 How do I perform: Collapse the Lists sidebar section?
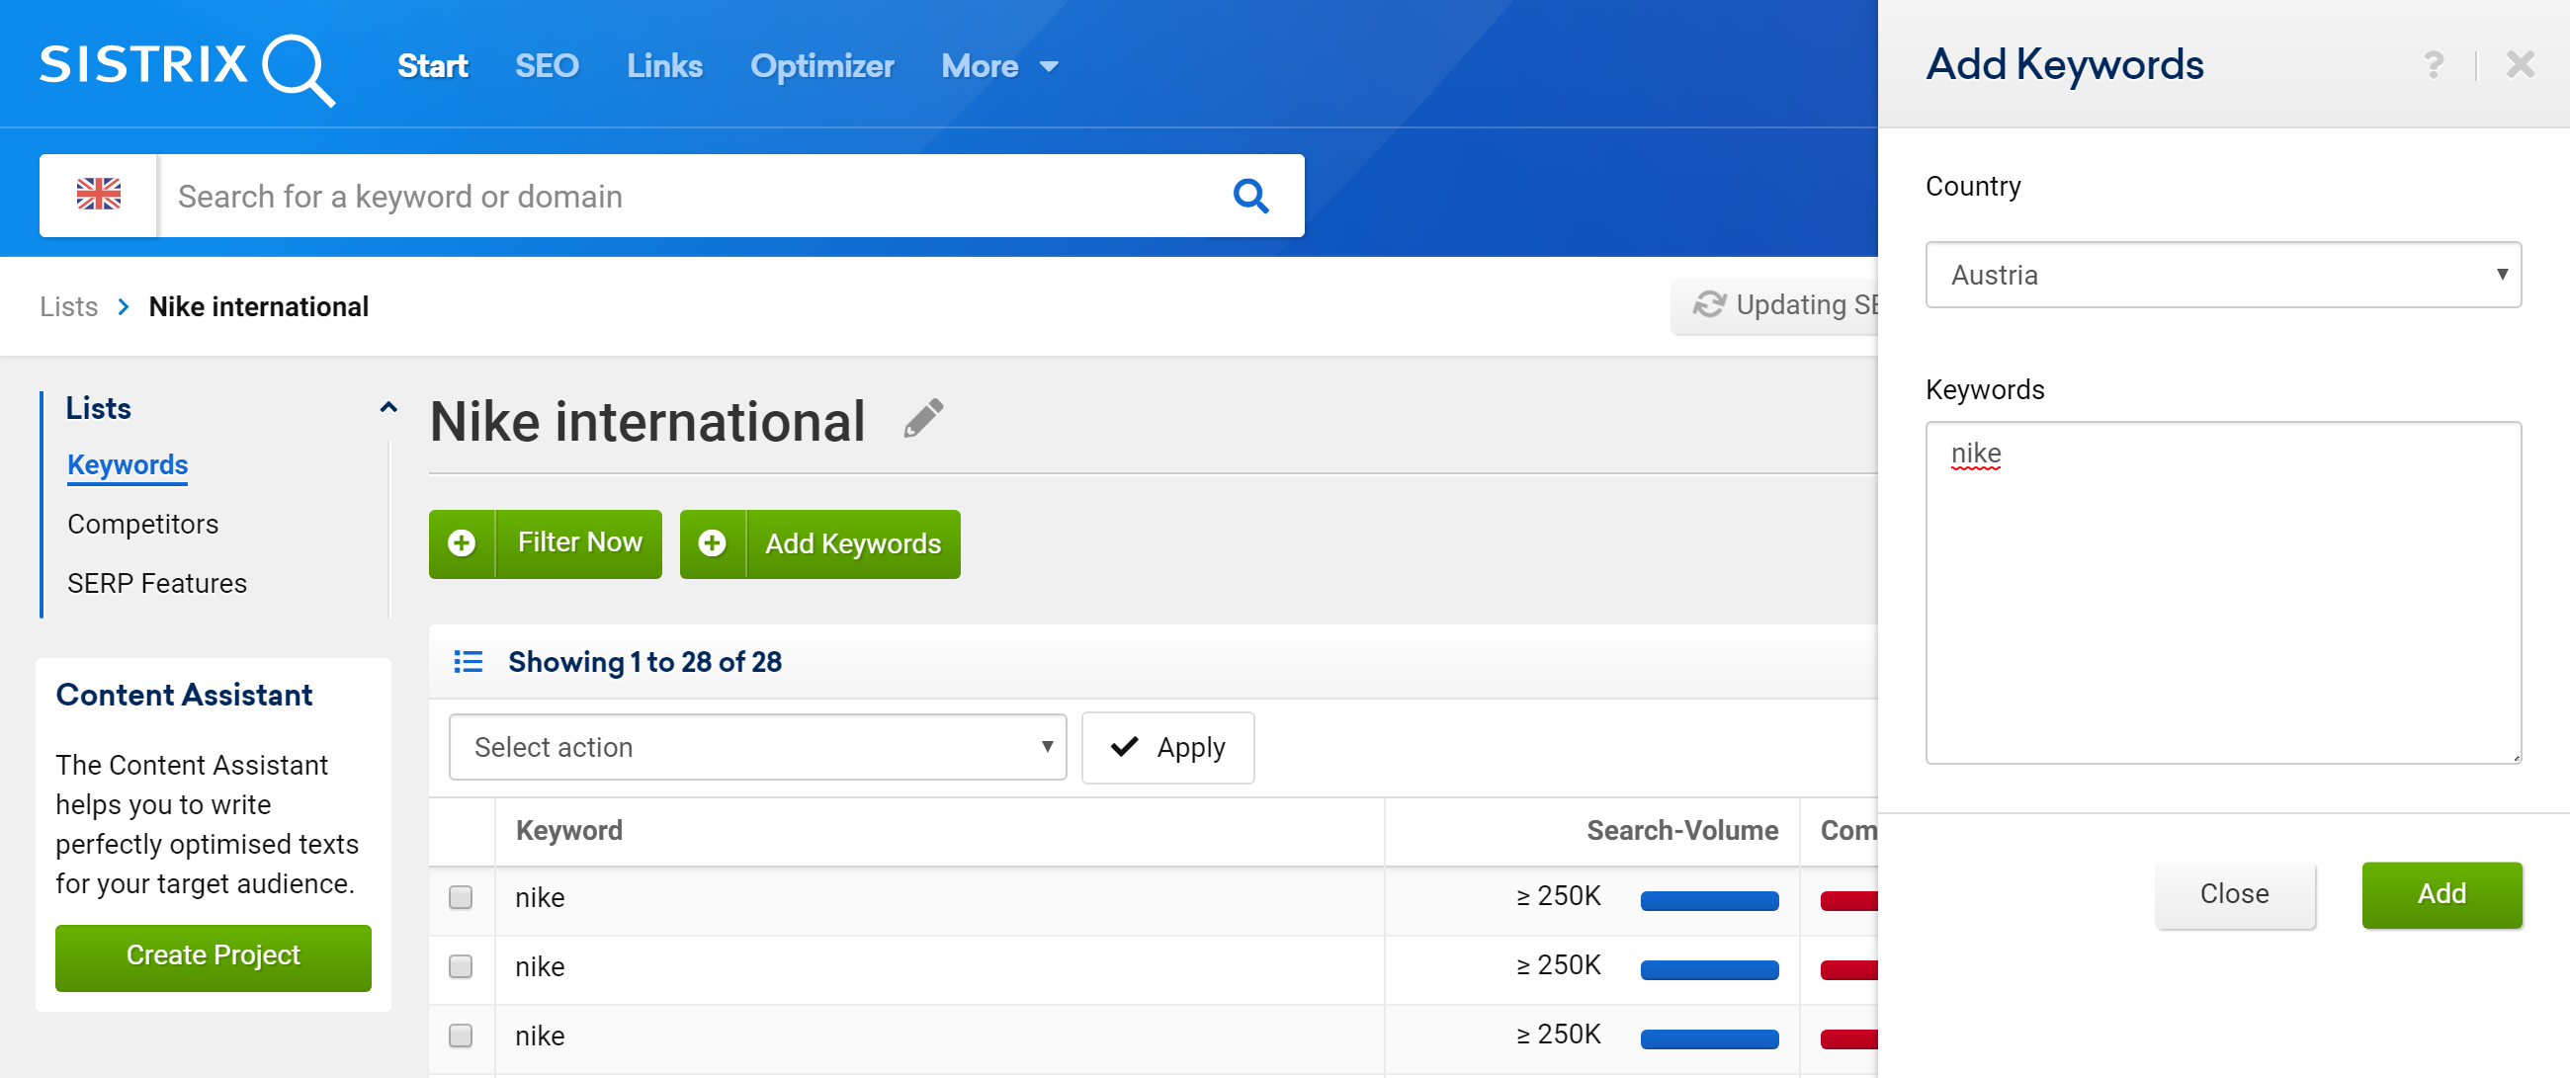pyautogui.click(x=388, y=407)
